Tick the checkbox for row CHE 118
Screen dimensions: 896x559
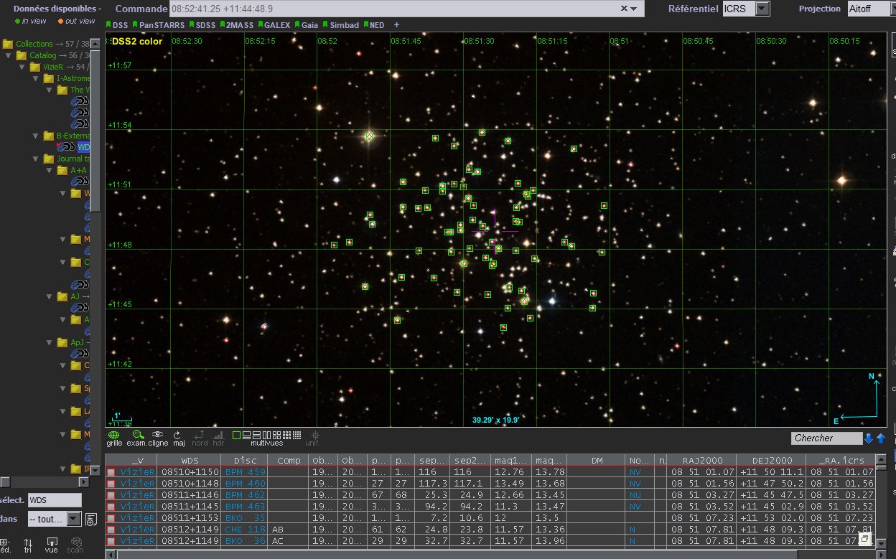[x=111, y=530]
